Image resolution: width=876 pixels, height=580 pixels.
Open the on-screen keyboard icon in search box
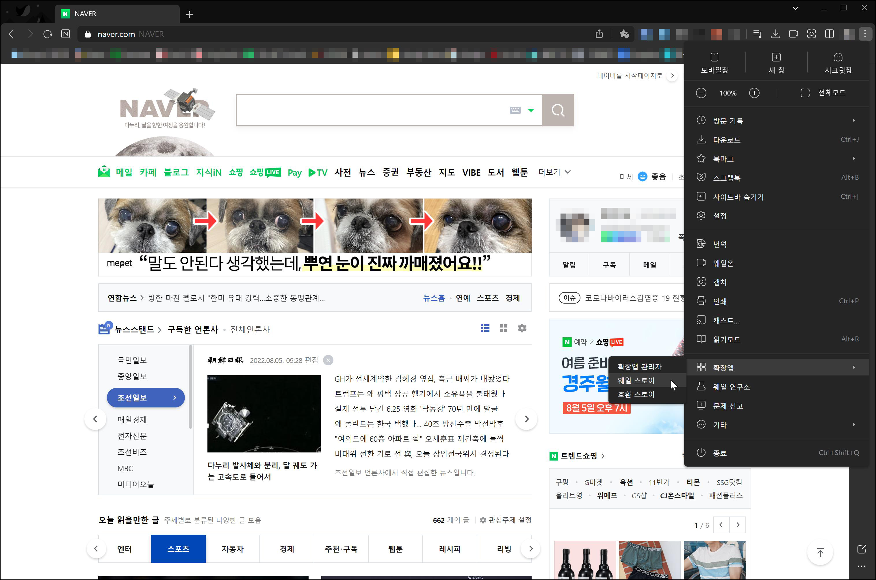pyautogui.click(x=515, y=110)
